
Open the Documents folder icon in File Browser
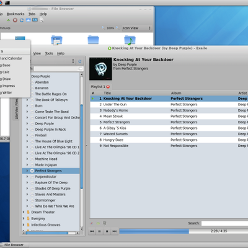click(x=56, y=40)
